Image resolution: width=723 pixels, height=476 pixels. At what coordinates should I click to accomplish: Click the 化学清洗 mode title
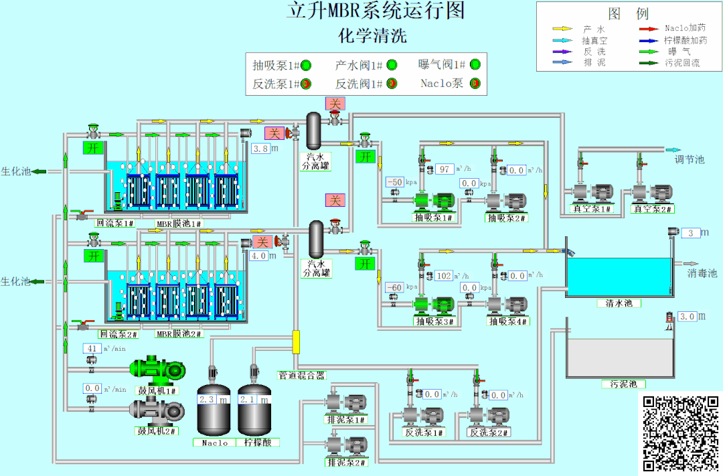373,35
